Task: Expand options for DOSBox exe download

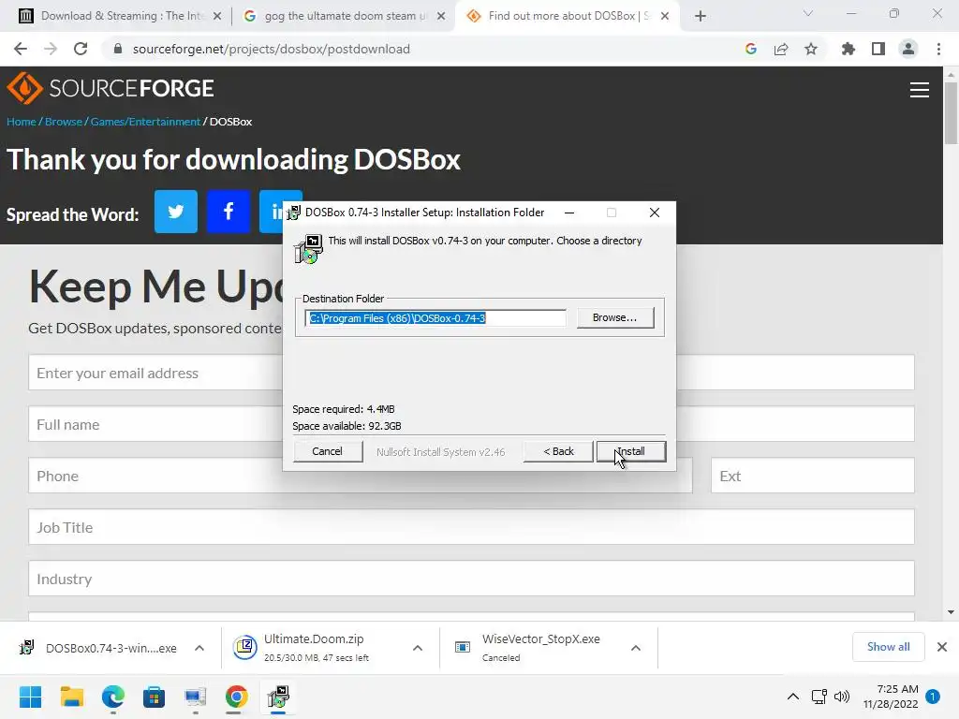Action: pos(199,648)
